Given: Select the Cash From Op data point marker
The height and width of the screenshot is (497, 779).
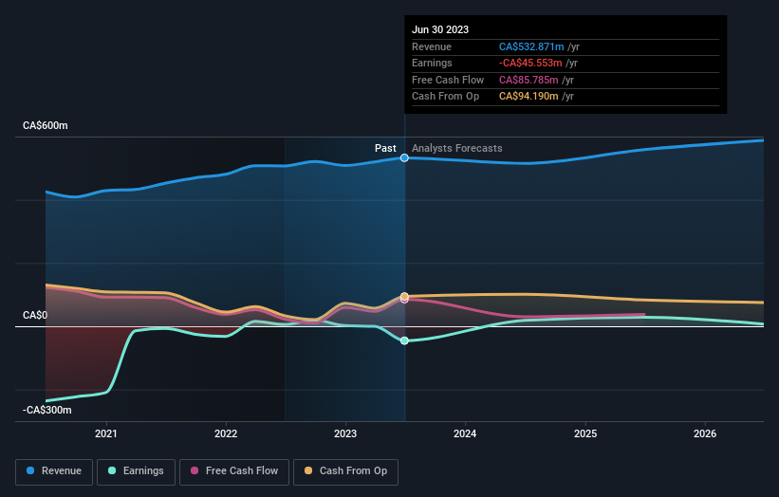Looking at the screenshot, I should tap(404, 297).
